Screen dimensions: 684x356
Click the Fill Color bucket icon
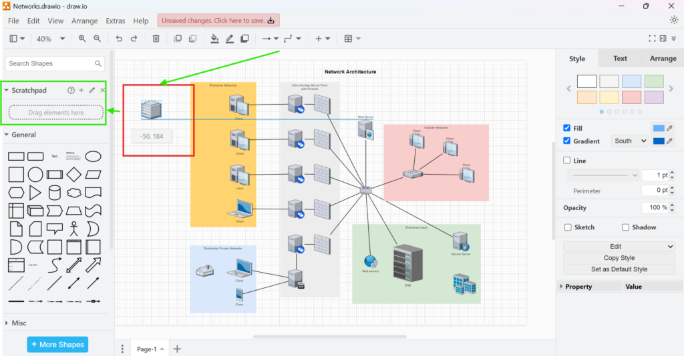click(214, 39)
